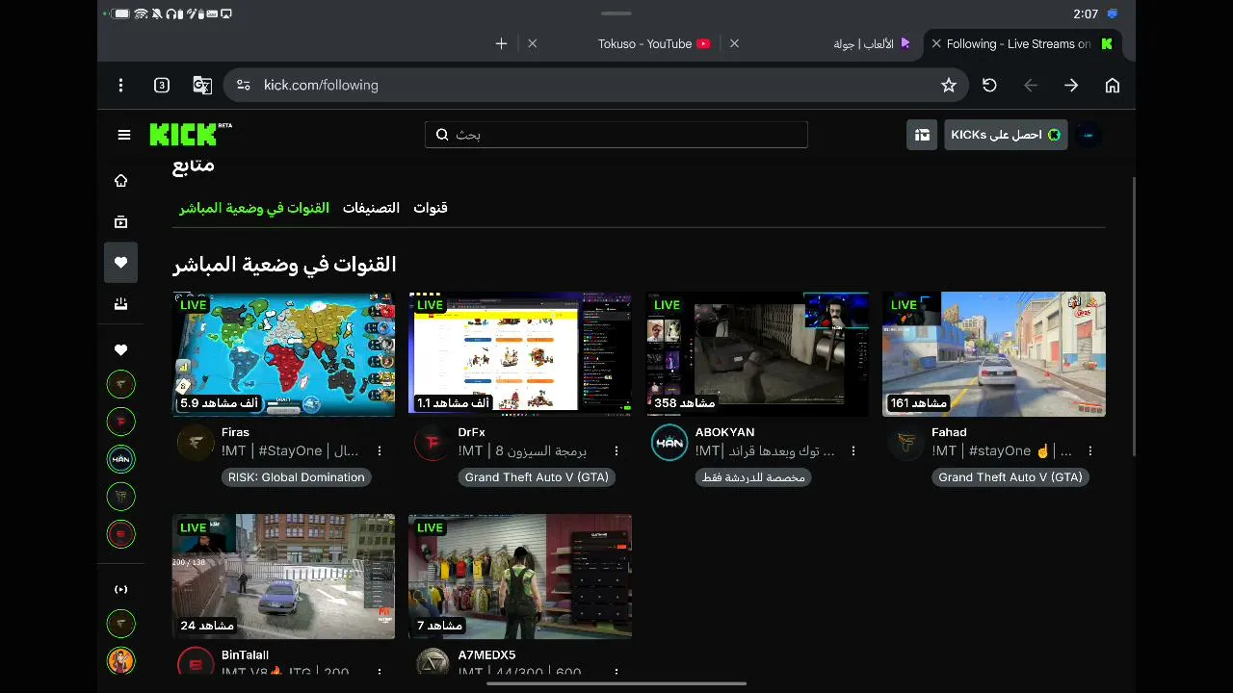Open the BinTalall channel name link
The image size is (1233, 693).
coord(245,655)
